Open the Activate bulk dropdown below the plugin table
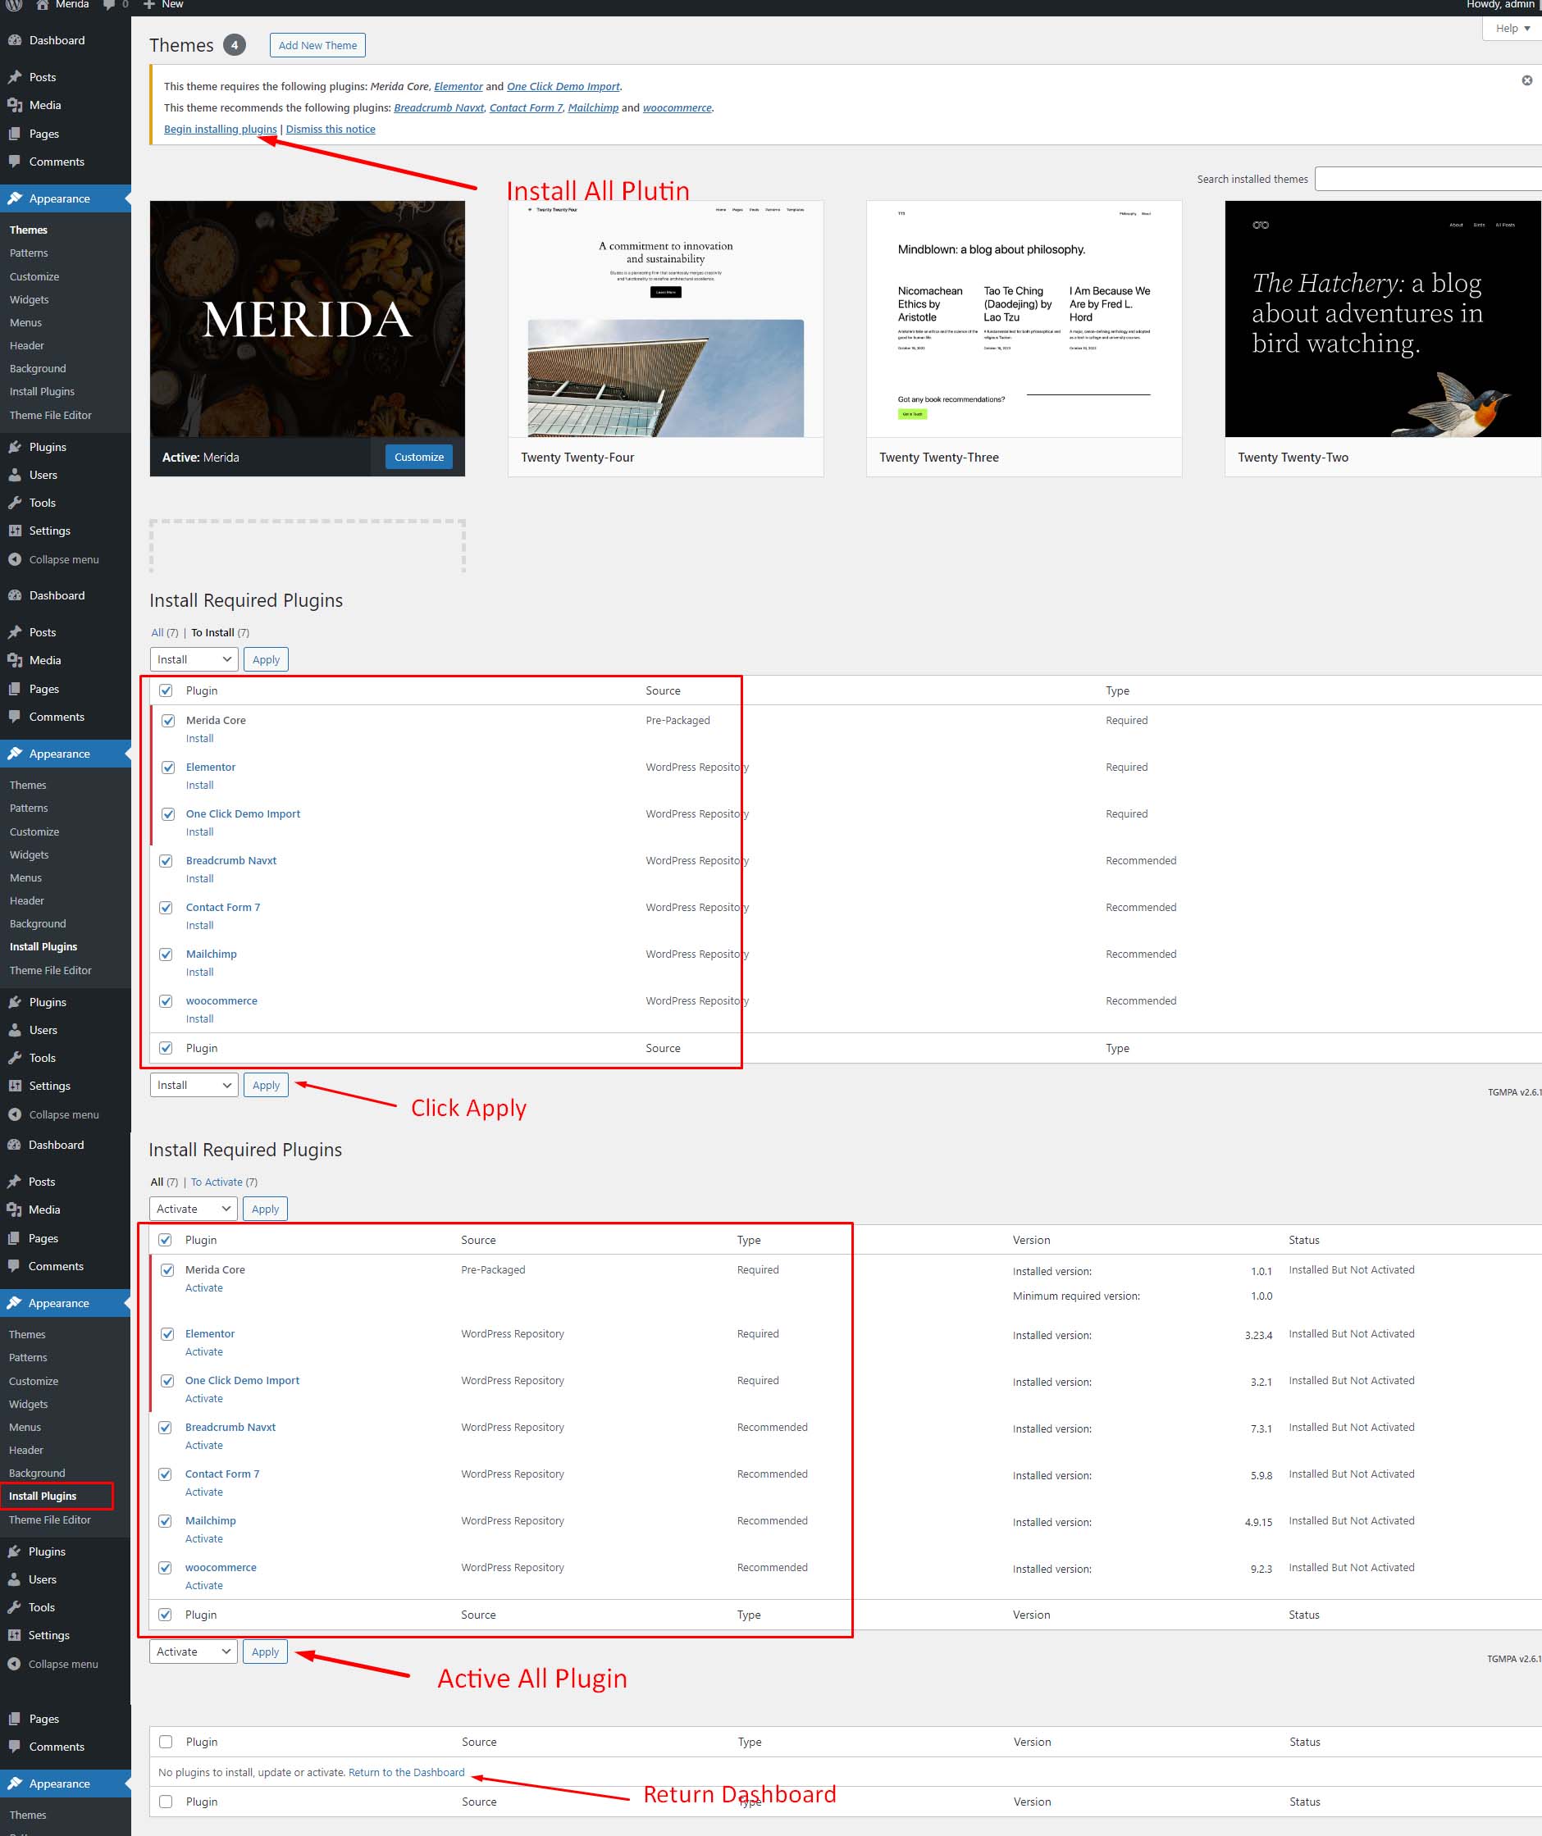The image size is (1542, 1836). [x=194, y=1651]
